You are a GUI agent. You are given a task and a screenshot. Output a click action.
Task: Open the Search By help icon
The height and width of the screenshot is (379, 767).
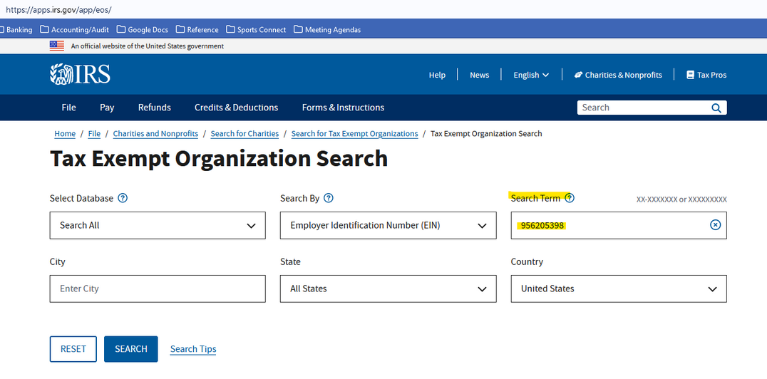328,199
